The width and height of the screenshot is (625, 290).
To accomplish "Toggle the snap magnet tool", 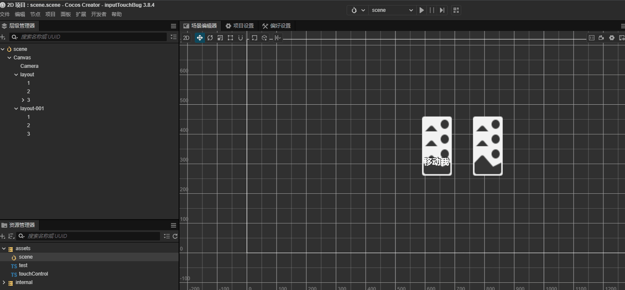I will (241, 38).
